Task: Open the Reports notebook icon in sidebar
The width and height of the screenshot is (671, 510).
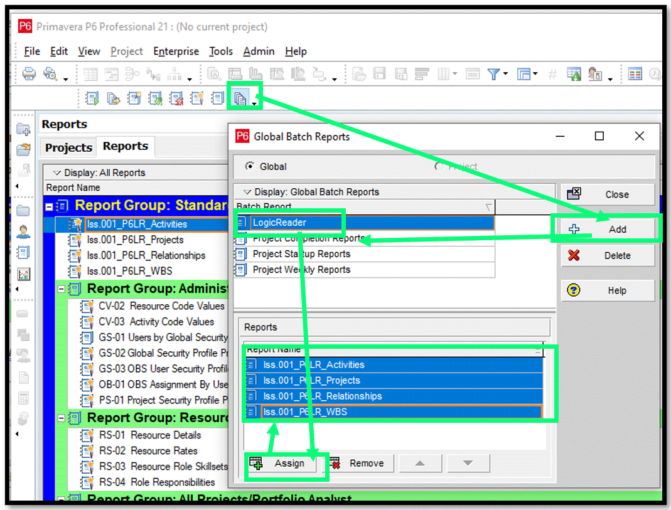Action: pos(23,253)
